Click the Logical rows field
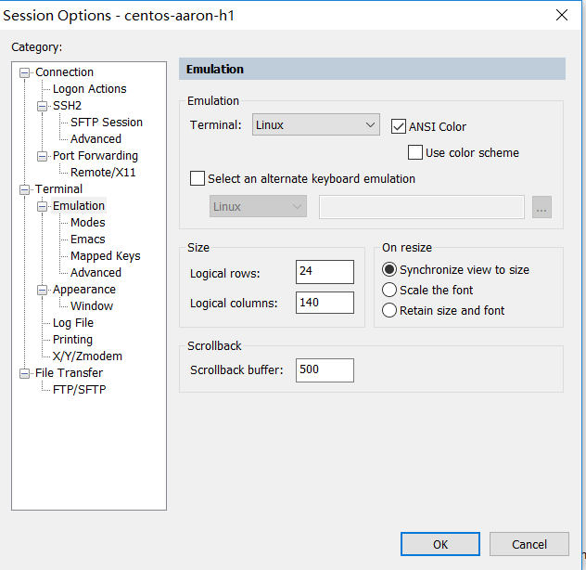The image size is (586, 570). coord(325,273)
